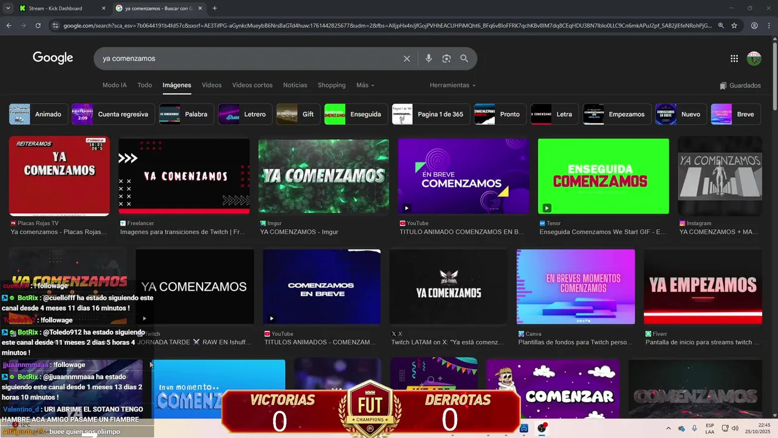View site information icon in address bar
This screenshot has width=778, height=438.
tap(55, 26)
